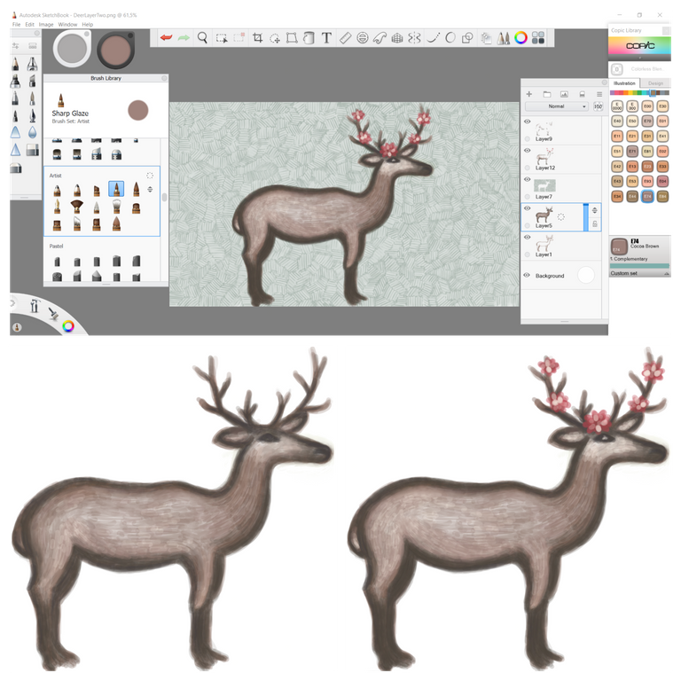This screenshot has height=681, width=681.
Task: Select the Crop tool
Action: pos(257,38)
